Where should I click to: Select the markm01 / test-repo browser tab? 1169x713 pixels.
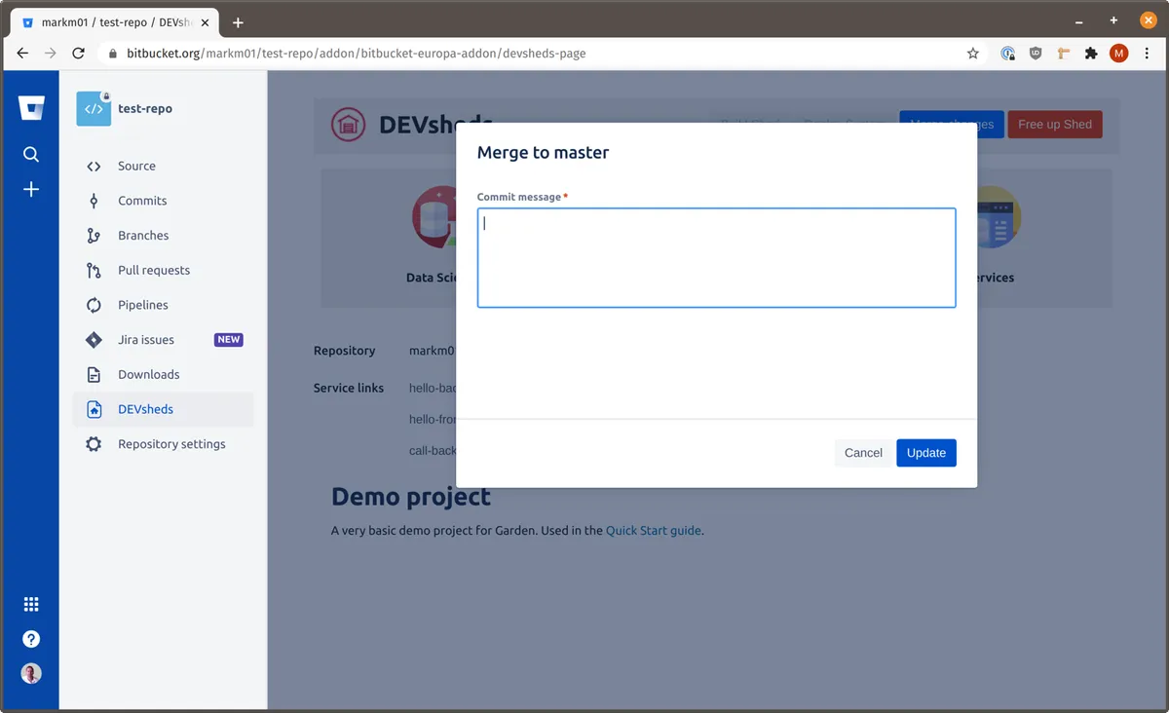[115, 22]
